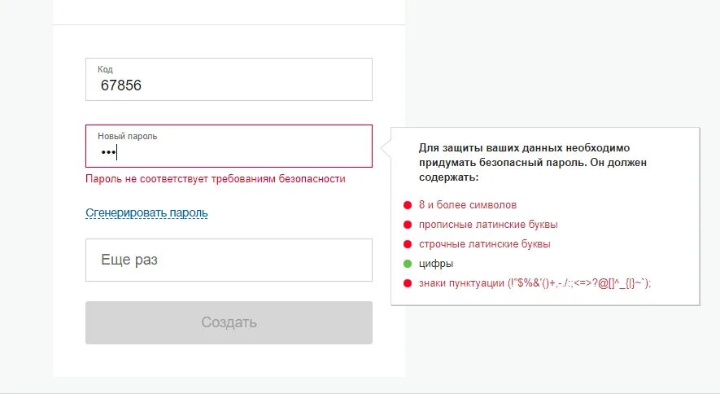
Task: Focus the 'Еще раз' password confirmation field
Action: pyautogui.click(x=229, y=260)
